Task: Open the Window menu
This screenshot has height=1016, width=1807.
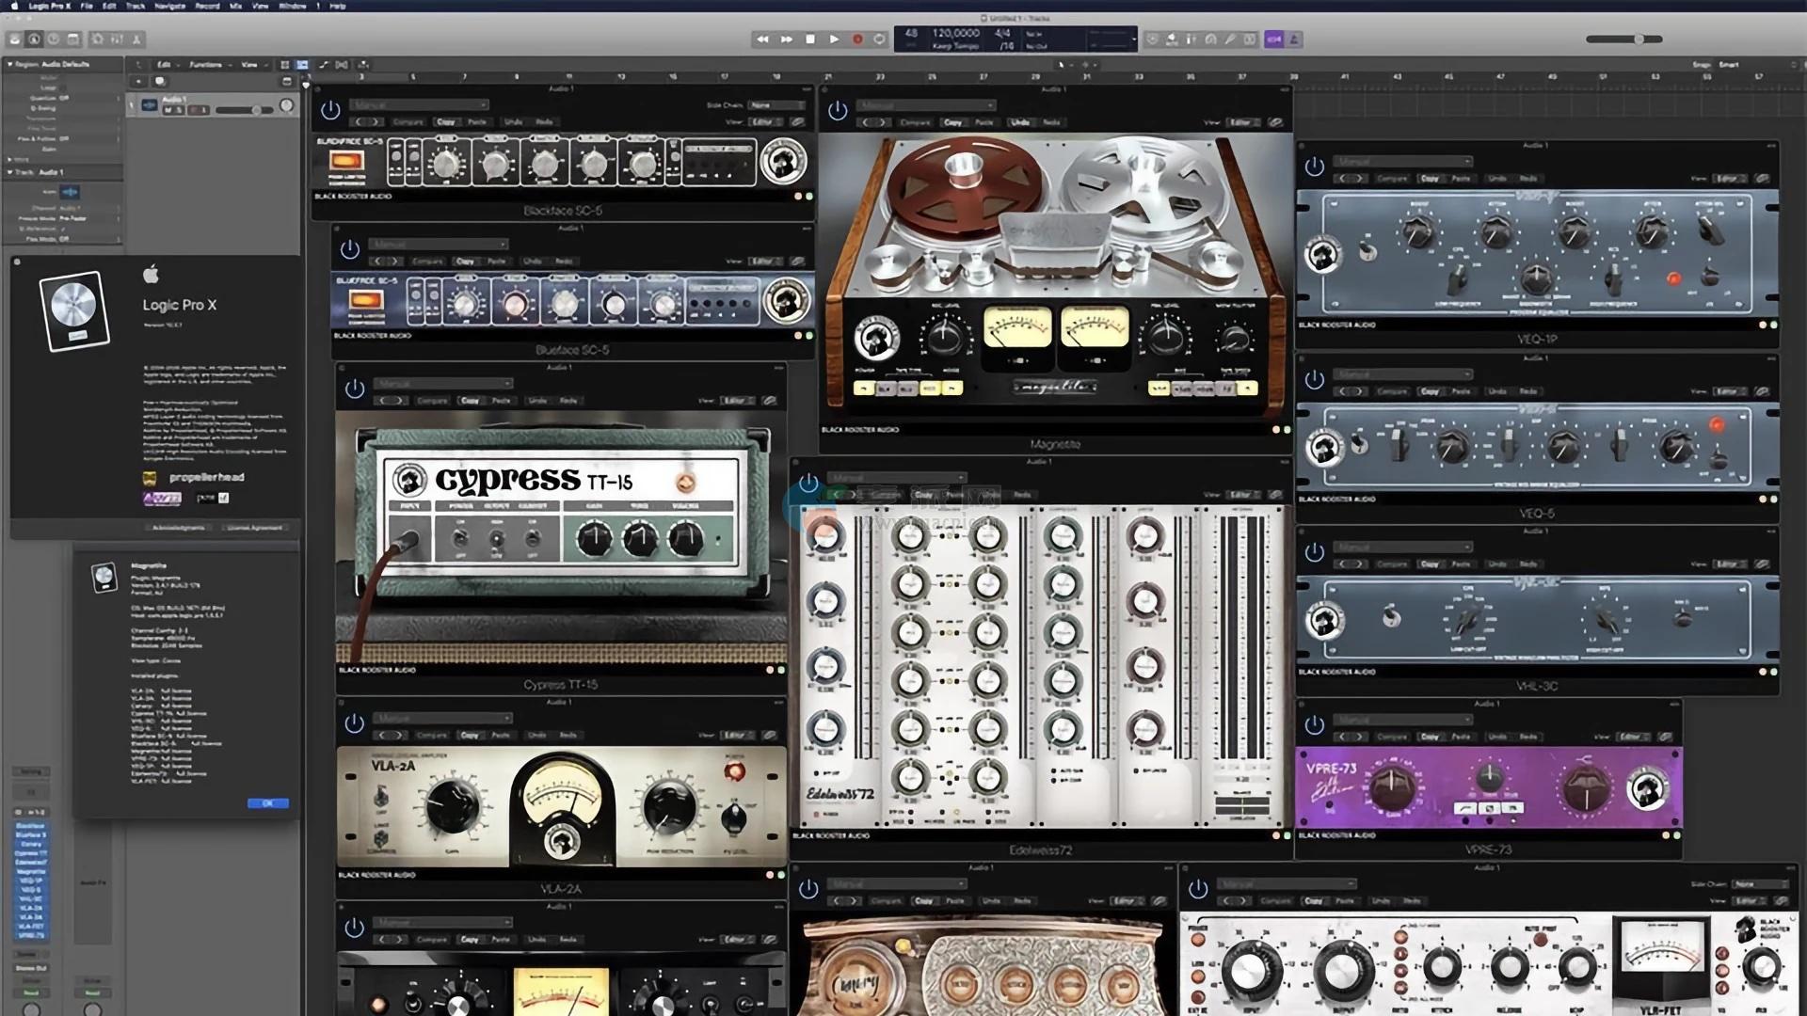Action: click(293, 6)
